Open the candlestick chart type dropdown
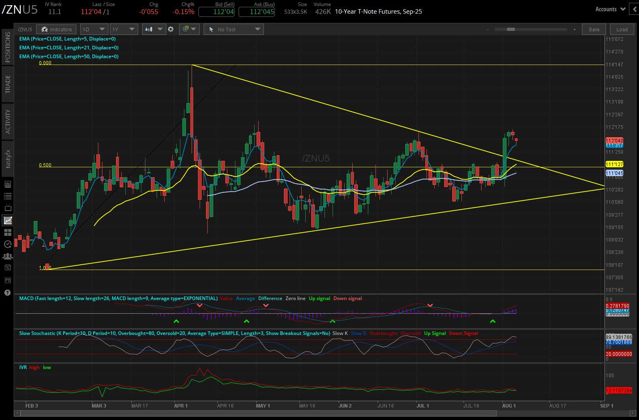The width and height of the screenshot is (639, 420). [154, 29]
